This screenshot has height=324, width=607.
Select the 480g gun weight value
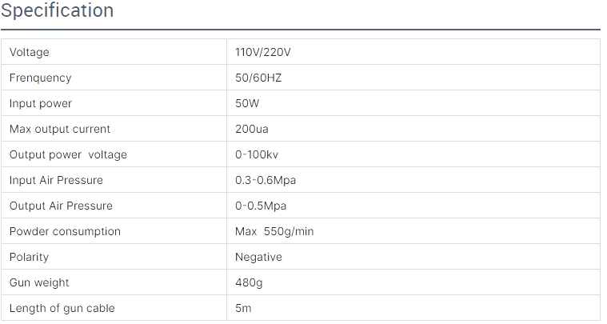click(249, 282)
